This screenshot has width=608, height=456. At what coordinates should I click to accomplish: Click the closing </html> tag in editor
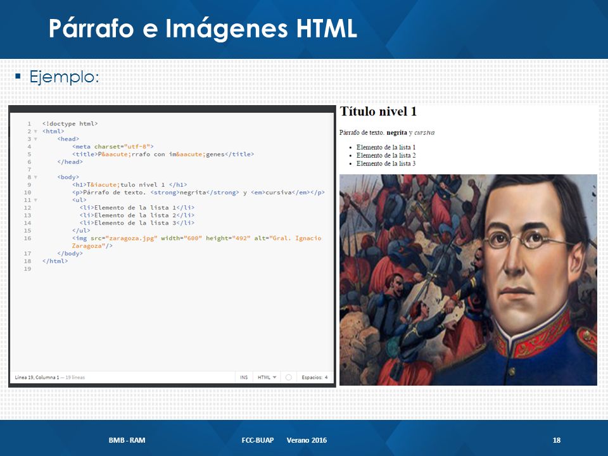pyautogui.click(x=55, y=261)
